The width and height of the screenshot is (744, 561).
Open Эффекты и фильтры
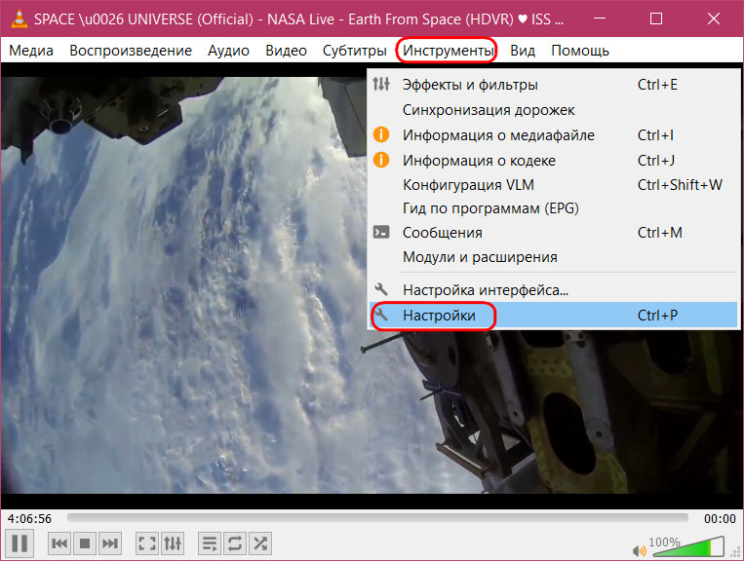click(470, 85)
